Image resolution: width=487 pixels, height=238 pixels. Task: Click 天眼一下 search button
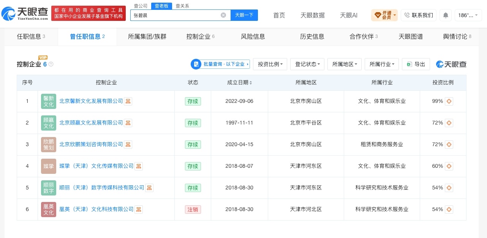click(x=244, y=15)
